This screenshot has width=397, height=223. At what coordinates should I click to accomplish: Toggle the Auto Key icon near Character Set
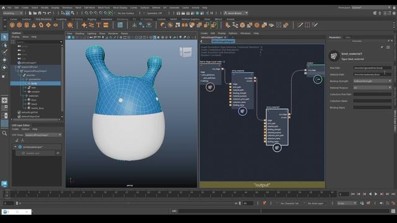[264, 203]
